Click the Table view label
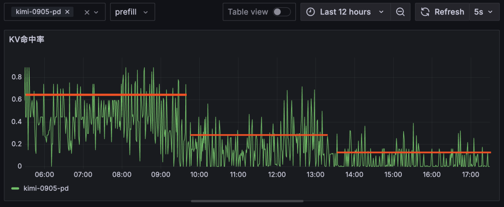504x207 pixels. pos(248,12)
